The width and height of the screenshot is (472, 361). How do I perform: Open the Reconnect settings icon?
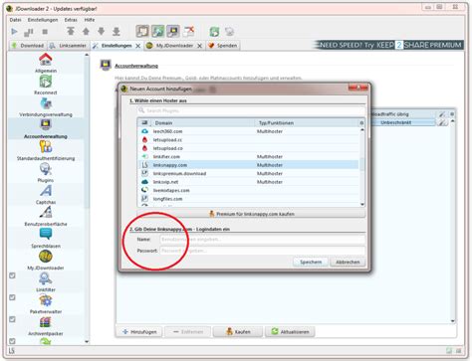[x=46, y=82]
